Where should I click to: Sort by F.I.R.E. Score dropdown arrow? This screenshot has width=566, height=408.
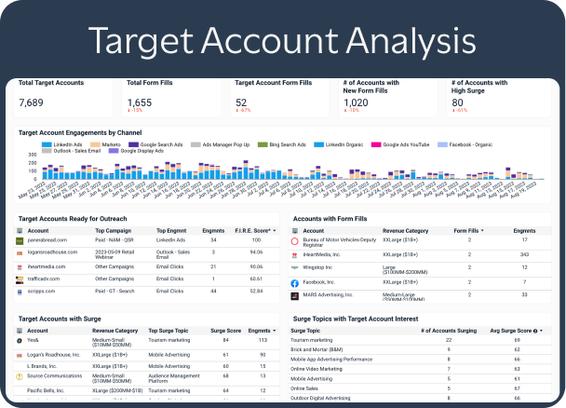coord(275,231)
